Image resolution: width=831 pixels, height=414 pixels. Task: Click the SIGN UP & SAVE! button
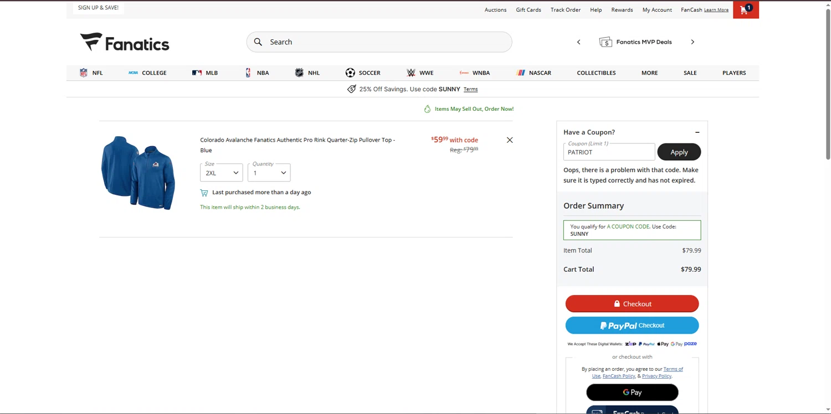click(98, 8)
